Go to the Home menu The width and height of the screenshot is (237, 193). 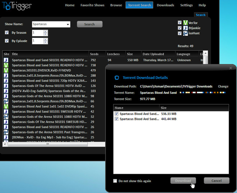coord(70,5)
